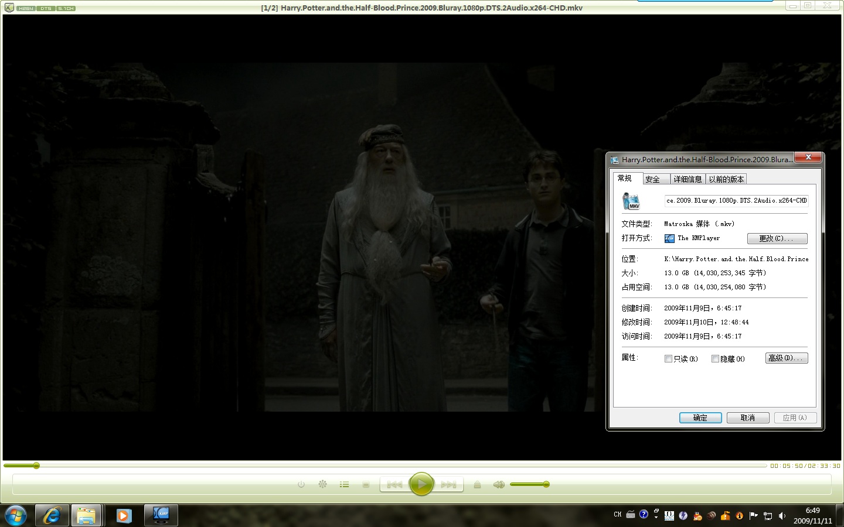Mute audio with the speaker icon
The width and height of the screenshot is (844, 527).
click(499, 484)
